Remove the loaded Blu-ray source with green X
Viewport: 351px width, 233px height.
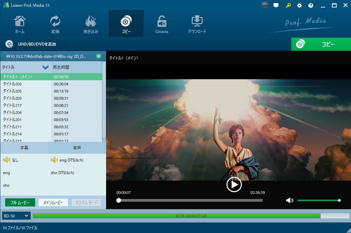[99, 56]
